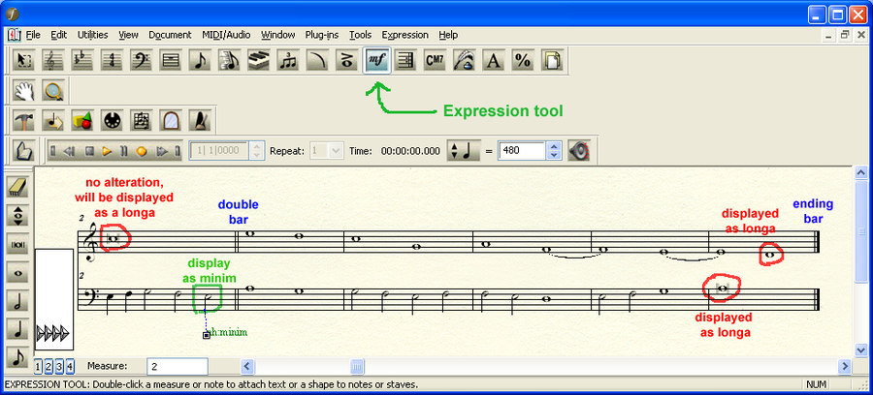The height and width of the screenshot is (395, 873).
Task: Open the Repeat dropdown
Action: (336, 151)
